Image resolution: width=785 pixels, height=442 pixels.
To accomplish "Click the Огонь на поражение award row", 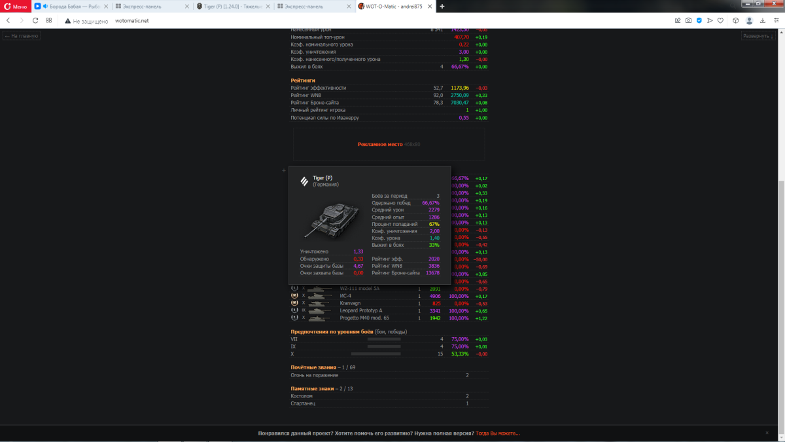I will coord(389,375).
